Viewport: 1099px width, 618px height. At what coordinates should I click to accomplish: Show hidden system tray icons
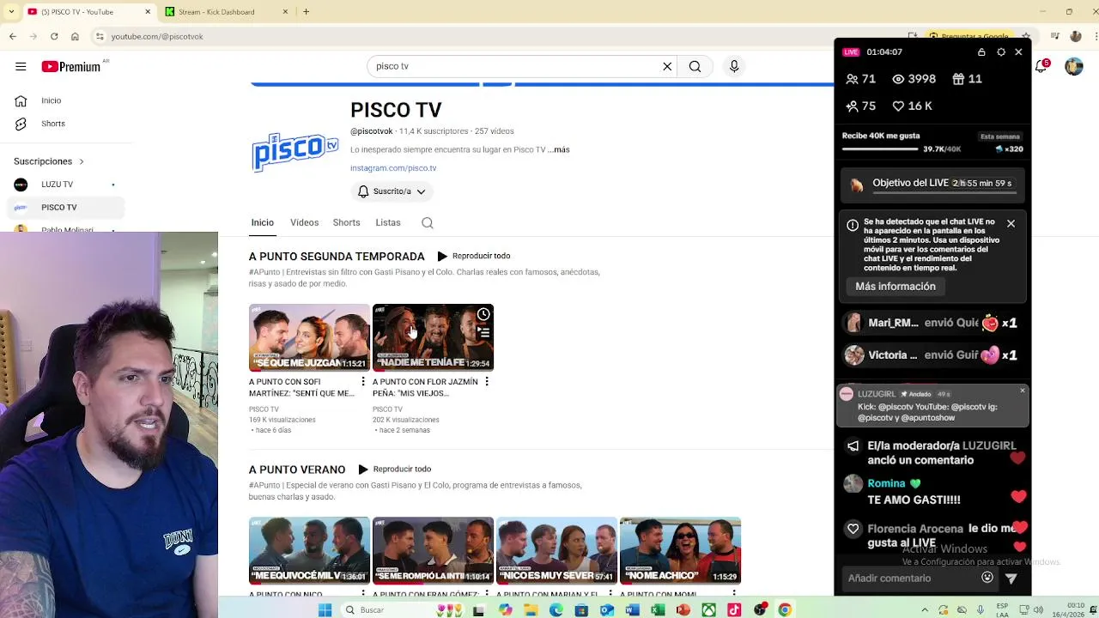point(925,609)
